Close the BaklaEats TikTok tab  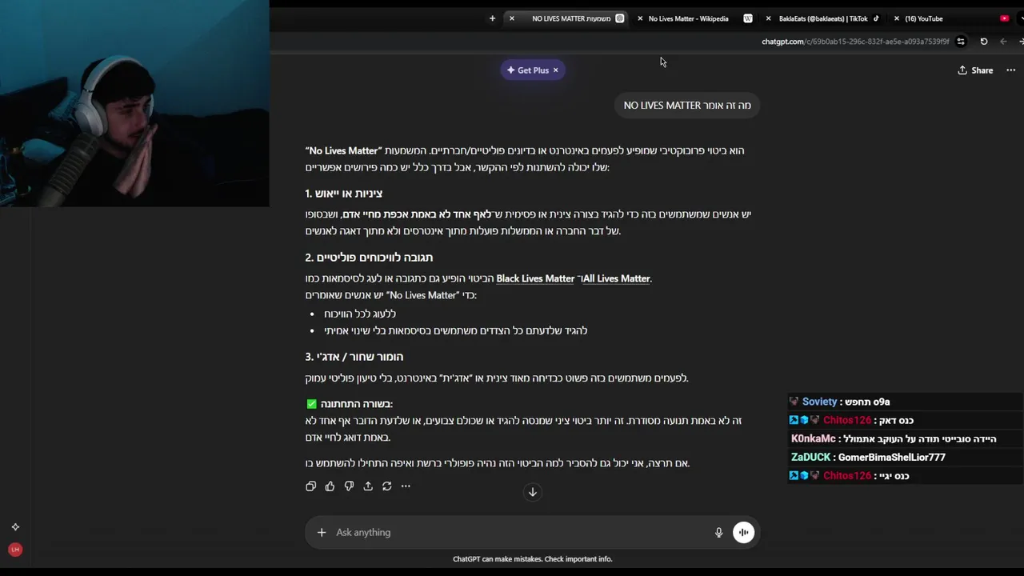coord(769,18)
